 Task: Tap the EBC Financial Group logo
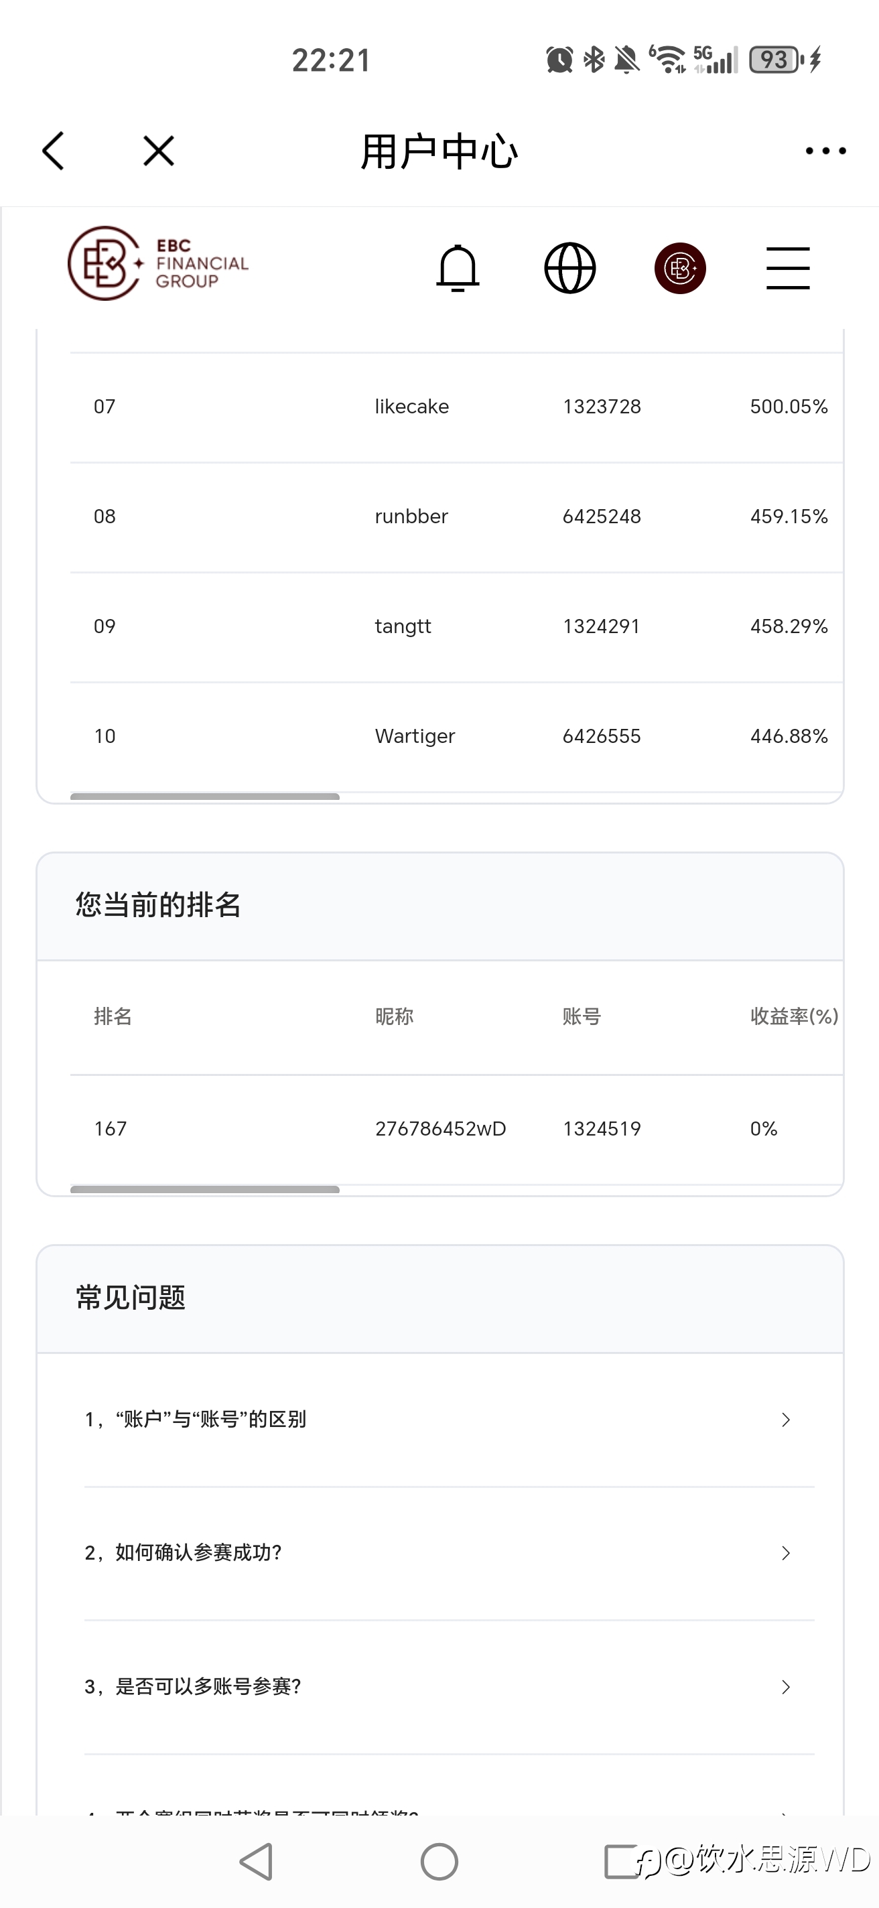(157, 264)
